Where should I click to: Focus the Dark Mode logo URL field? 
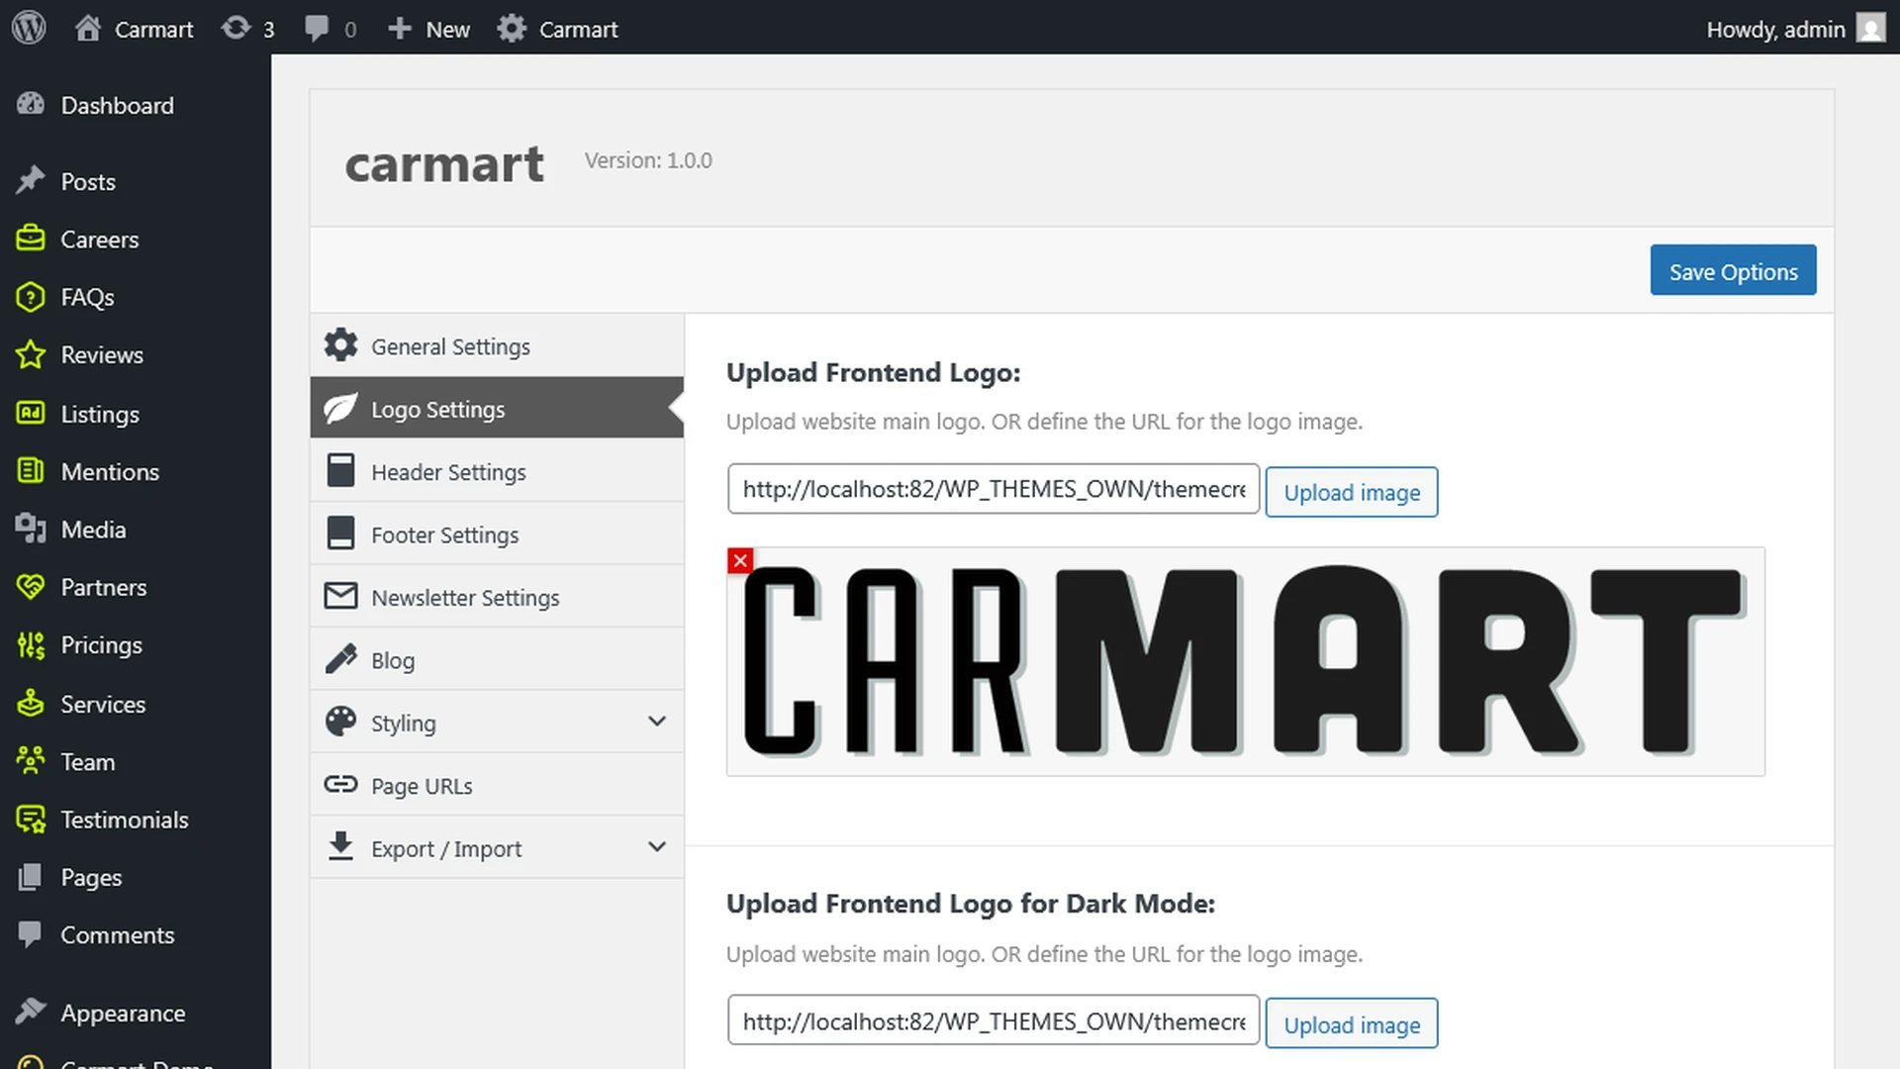click(994, 1020)
